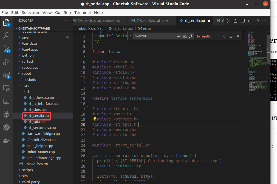Screen dimensions: 277x184
Task: Open the PlatformIO alien-head icon
Action: click(x=6, y=114)
